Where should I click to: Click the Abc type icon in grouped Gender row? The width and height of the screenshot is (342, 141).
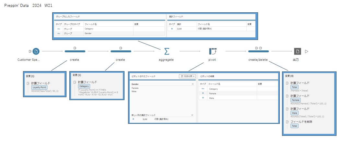click(59, 33)
